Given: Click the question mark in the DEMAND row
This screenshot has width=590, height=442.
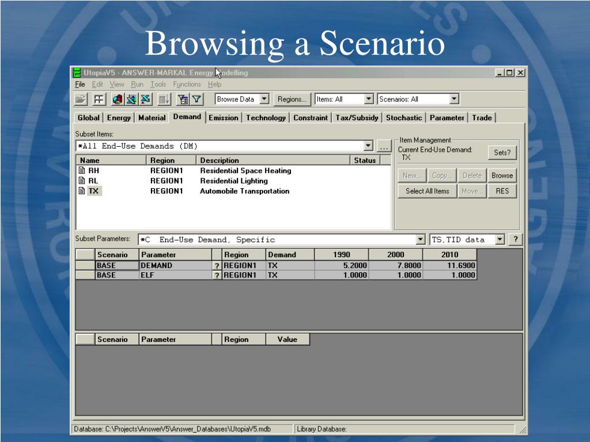Looking at the screenshot, I should [x=217, y=265].
